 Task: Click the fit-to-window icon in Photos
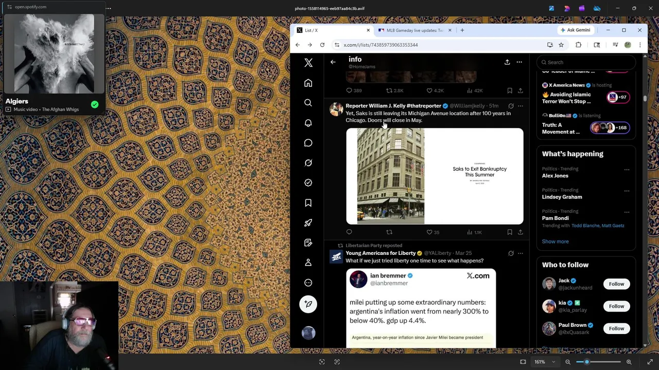[x=523, y=362]
